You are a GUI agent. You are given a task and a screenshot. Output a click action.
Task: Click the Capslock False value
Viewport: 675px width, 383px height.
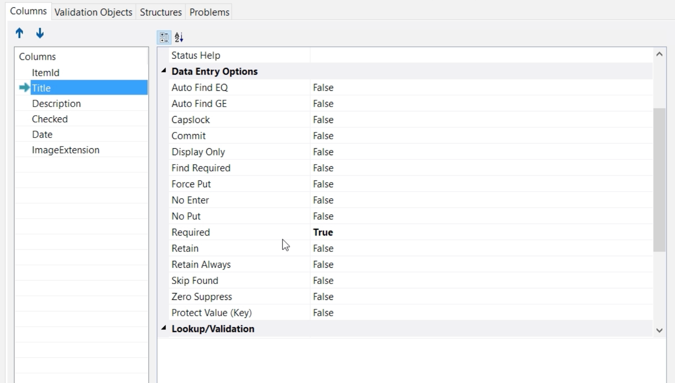pos(323,120)
